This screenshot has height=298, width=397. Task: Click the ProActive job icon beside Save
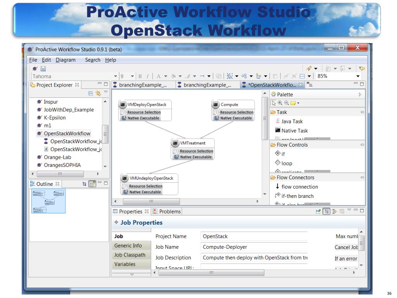tap(35, 68)
